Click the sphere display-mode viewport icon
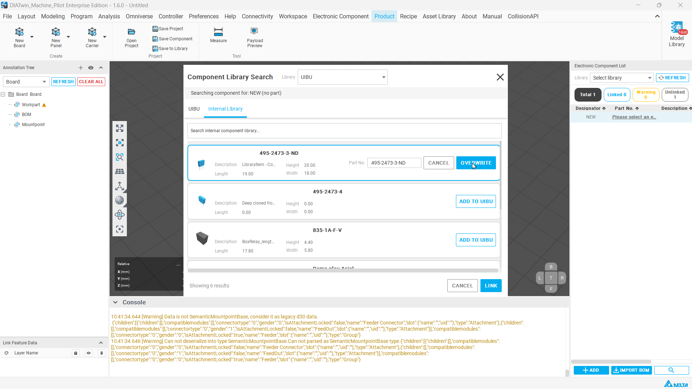This screenshot has width=692, height=389. point(120,200)
